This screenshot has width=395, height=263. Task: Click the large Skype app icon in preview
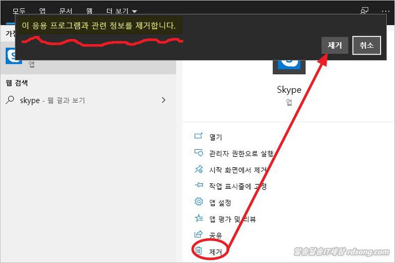coord(289,66)
